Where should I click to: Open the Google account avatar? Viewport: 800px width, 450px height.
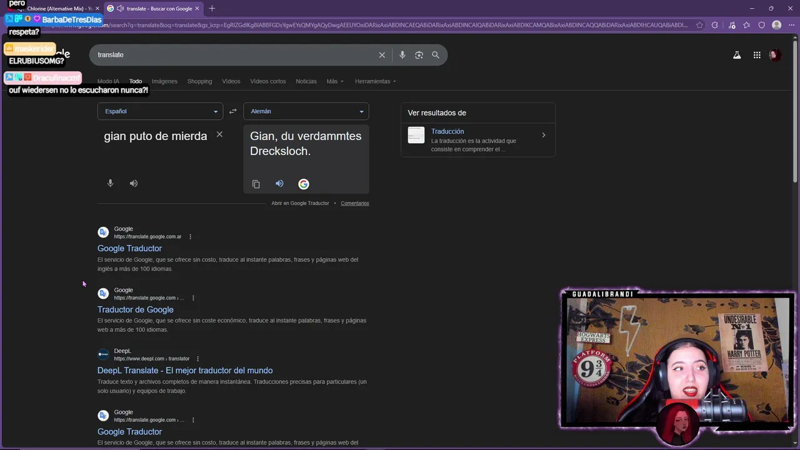(x=775, y=55)
